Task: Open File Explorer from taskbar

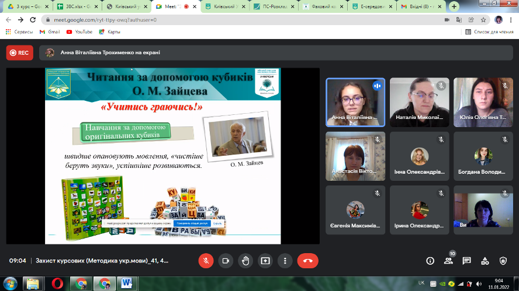Action: point(33,284)
